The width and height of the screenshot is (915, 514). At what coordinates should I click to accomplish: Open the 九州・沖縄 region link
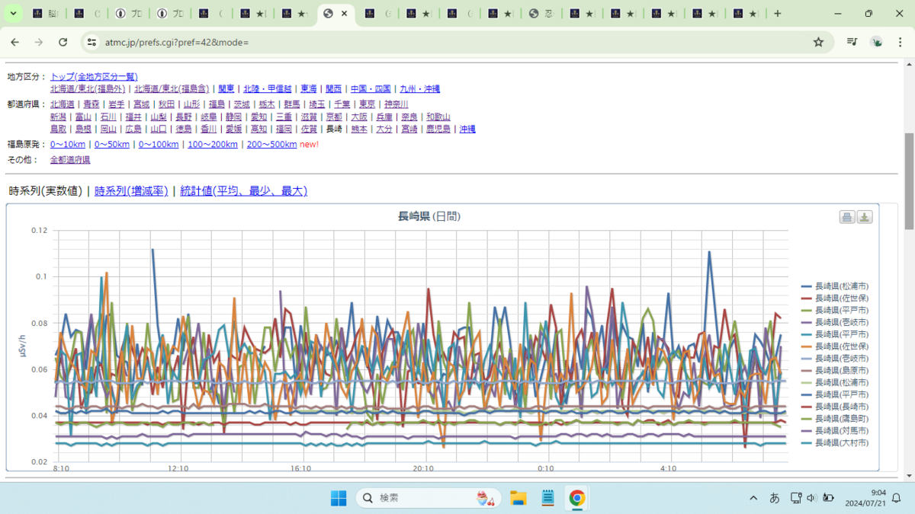click(x=418, y=89)
